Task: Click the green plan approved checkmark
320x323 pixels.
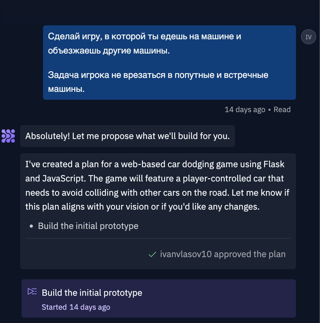Action: (152, 254)
